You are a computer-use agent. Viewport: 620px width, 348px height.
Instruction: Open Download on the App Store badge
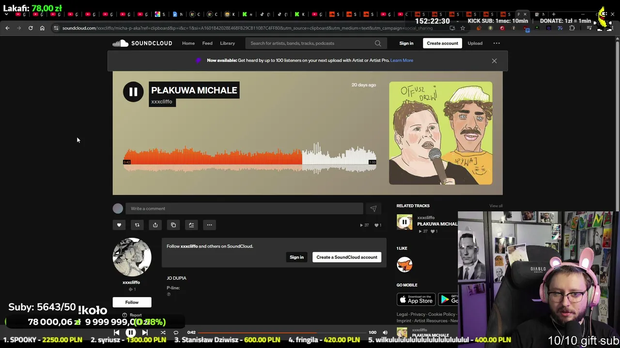(x=416, y=300)
